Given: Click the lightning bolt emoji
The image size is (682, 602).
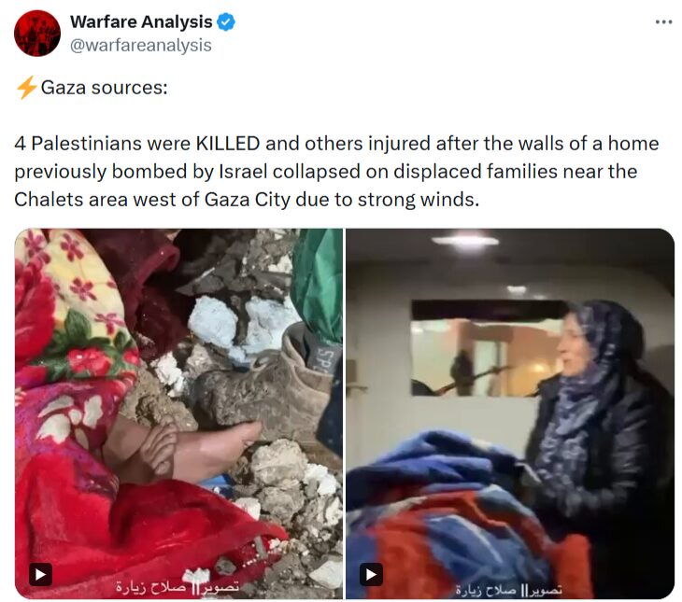Looking at the screenshot, I should click(26, 88).
